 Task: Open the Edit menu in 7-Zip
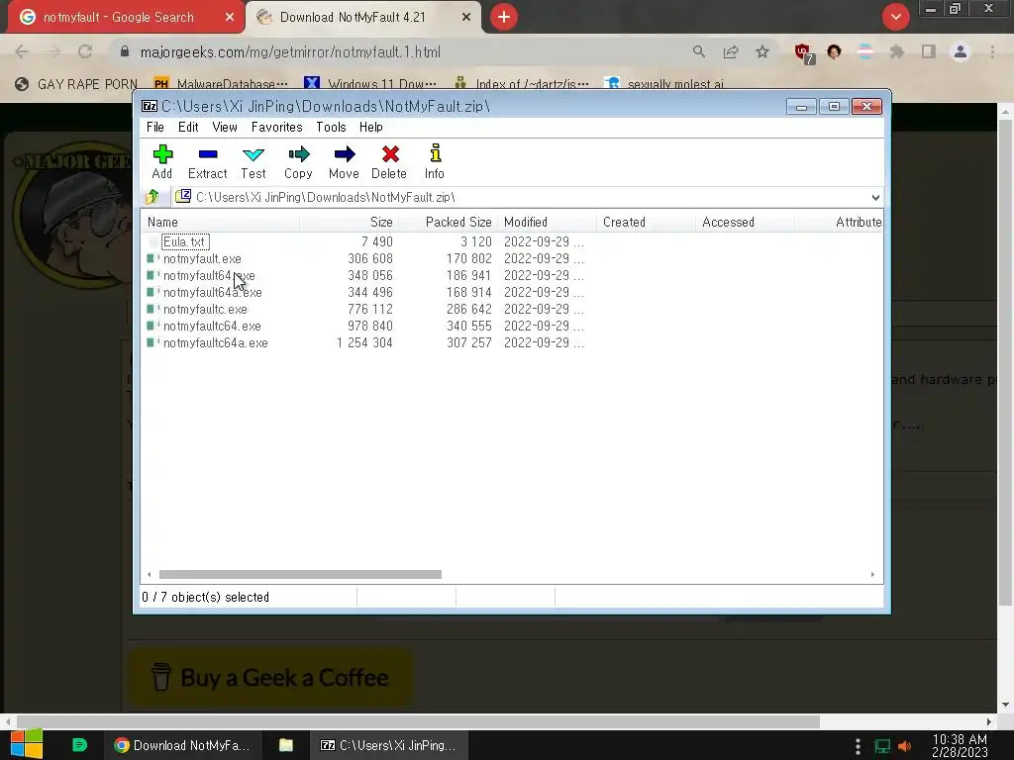click(x=188, y=128)
